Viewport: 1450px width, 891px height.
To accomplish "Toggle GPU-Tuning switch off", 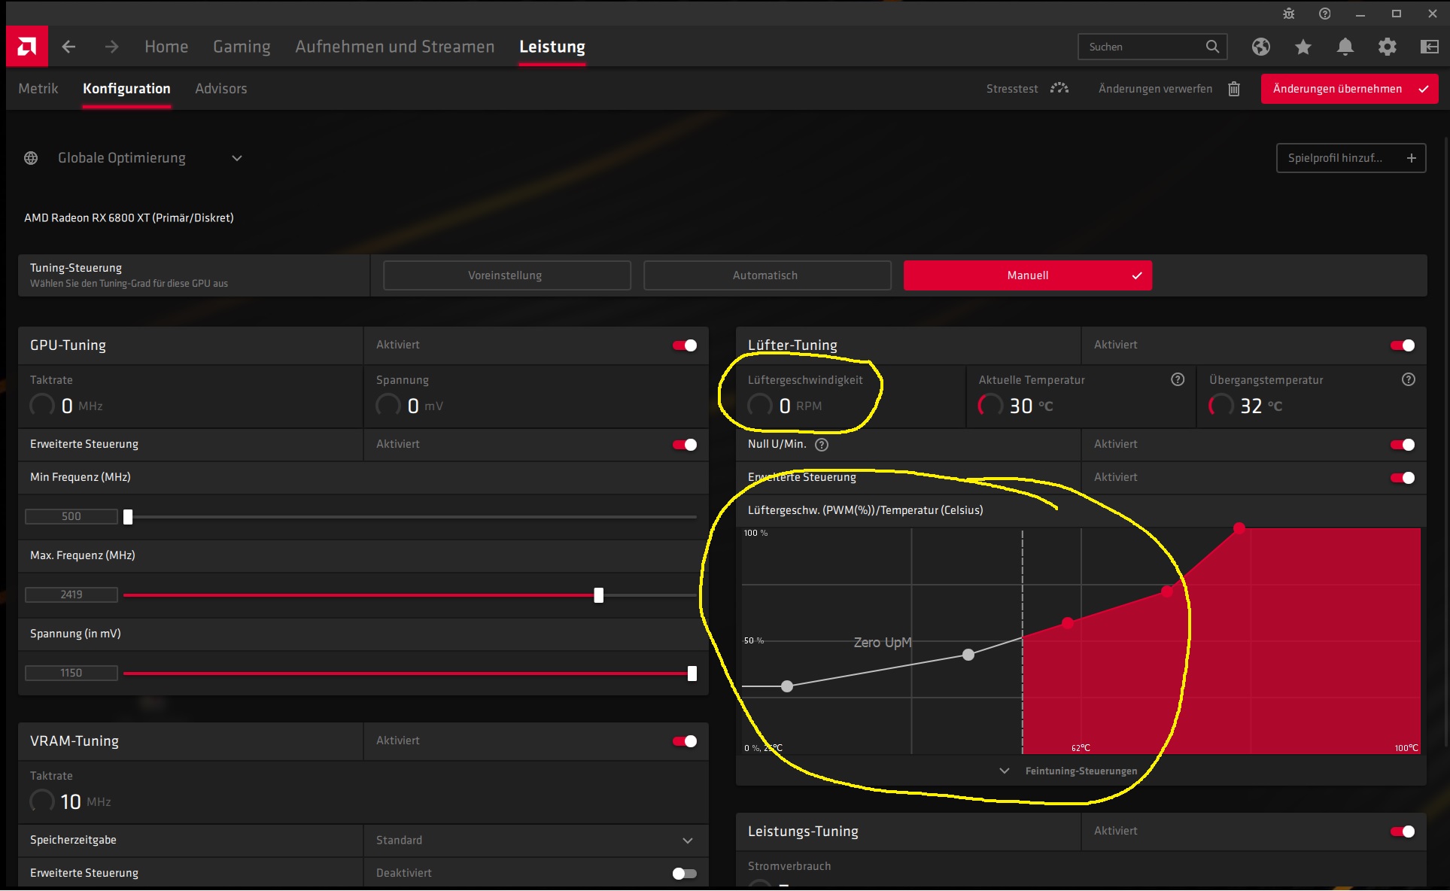I will tap(685, 345).
